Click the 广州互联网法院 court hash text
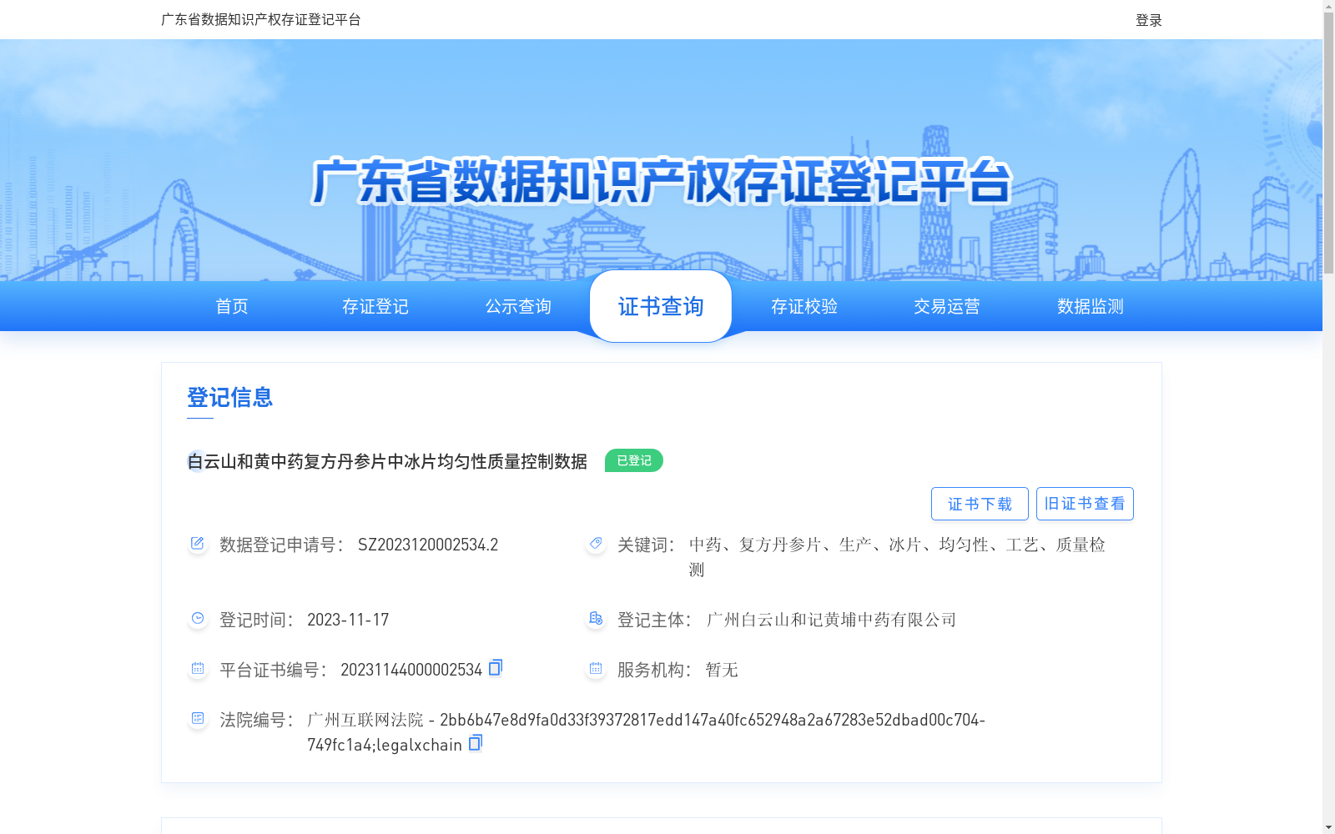 click(x=646, y=732)
